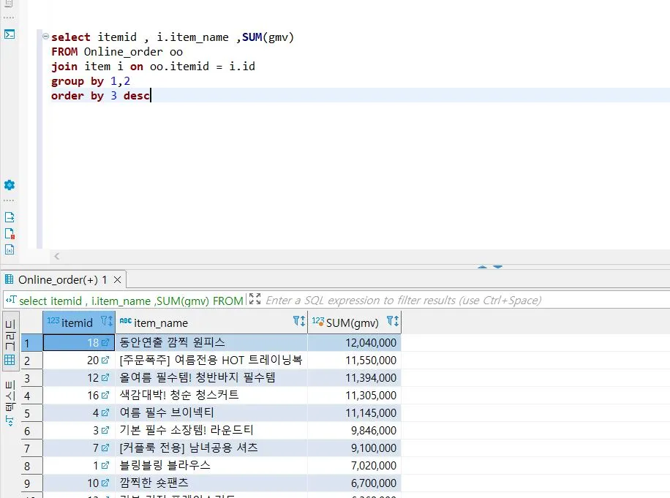The width and height of the screenshot is (670, 498).
Task: Click the SQL text icon before query
Action: click(x=11, y=300)
